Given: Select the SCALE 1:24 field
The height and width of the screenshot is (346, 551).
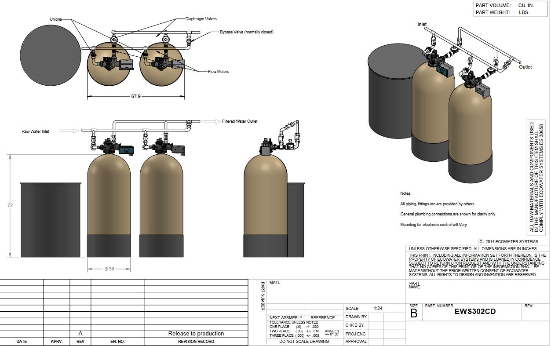Looking at the screenshot, I should [364, 309].
